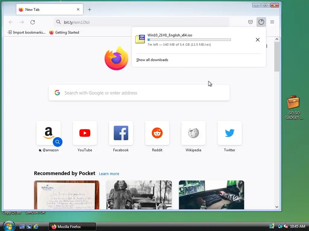Click the Search with Google field

[x=139, y=93]
